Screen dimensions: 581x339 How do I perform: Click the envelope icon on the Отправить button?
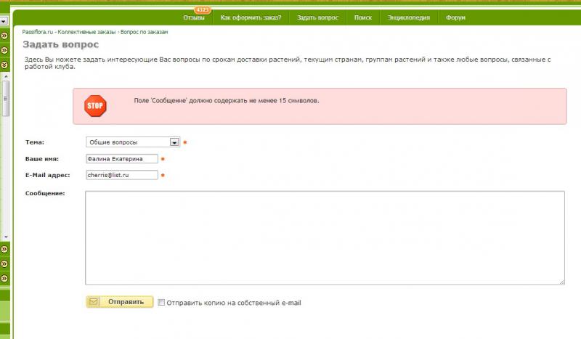pos(94,302)
